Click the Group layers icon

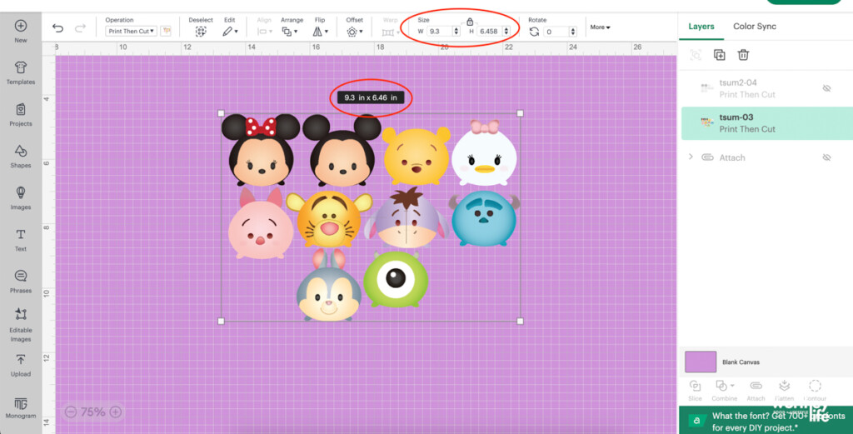coord(696,54)
